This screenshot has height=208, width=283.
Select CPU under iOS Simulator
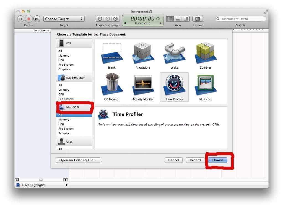(x=61, y=94)
